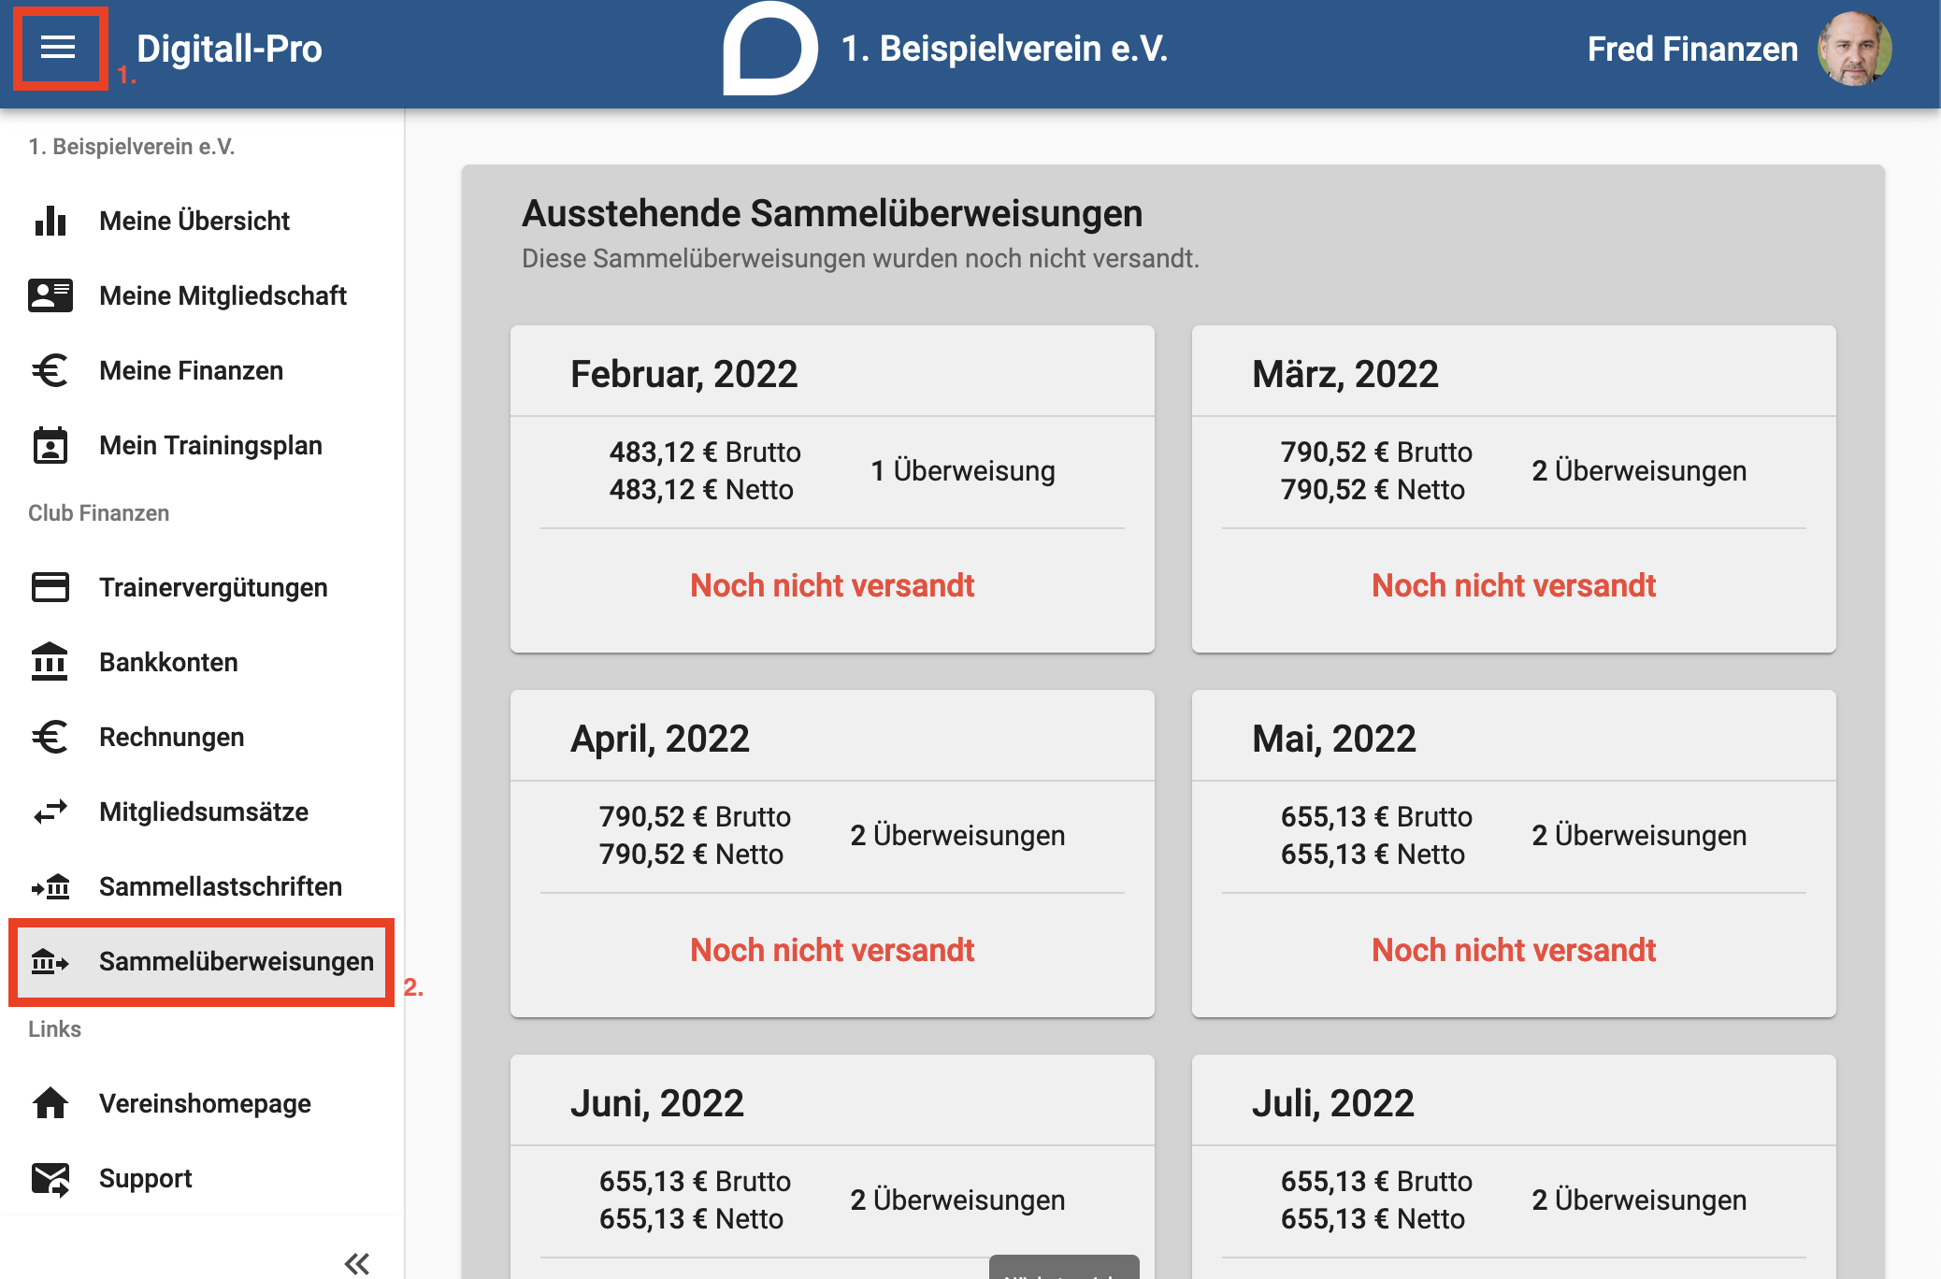This screenshot has height=1279, width=1941.
Task: Open Sammellastschriften entry
Action: click(202, 886)
